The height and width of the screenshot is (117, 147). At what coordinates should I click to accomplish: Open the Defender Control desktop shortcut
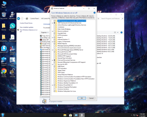tap(4, 62)
